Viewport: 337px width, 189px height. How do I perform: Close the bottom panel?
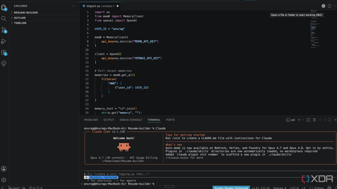(x=335, y=120)
